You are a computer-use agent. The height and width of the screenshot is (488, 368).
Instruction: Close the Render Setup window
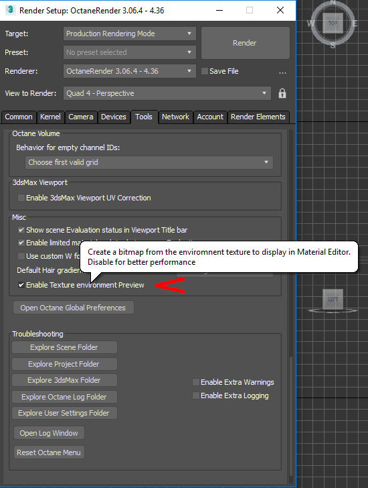coord(280,10)
